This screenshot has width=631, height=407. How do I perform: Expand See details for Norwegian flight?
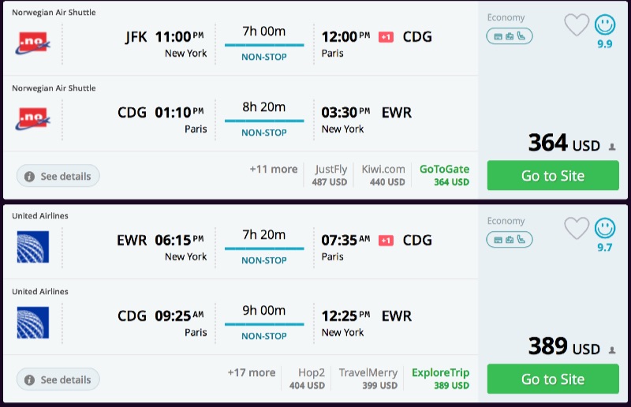click(58, 176)
